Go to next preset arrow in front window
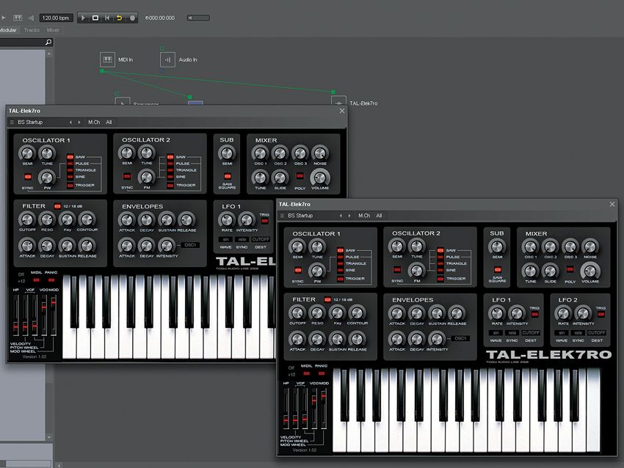624x468 pixels. 349,216
